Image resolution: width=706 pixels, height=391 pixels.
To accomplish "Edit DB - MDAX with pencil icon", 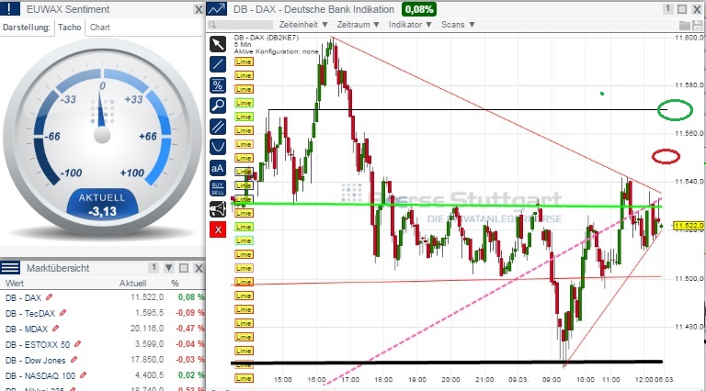I will click(55, 328).
